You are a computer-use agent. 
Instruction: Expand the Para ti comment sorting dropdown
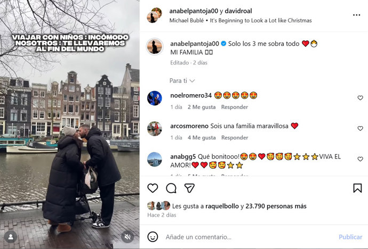[182, 81]
